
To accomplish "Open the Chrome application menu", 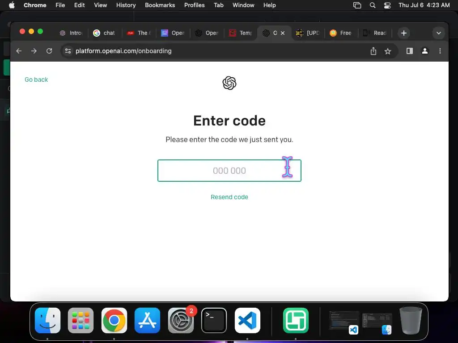I will [x=35, y=5].
